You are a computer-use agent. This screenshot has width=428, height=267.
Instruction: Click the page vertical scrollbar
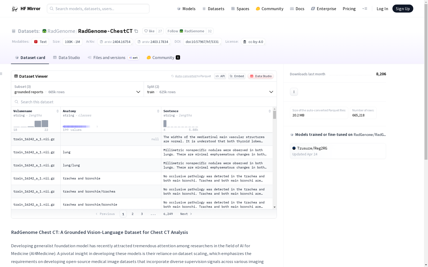point(426,81)
